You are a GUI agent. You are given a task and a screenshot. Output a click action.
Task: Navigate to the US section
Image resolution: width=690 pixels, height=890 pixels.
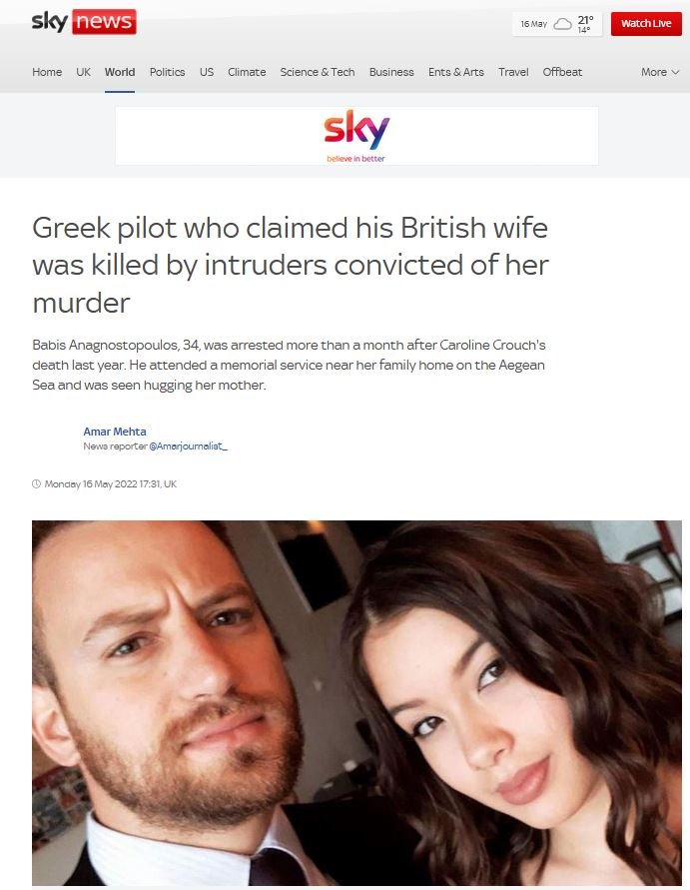coord(207,72)
